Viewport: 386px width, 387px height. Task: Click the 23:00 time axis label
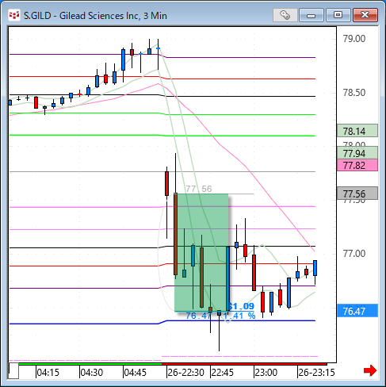tap(266, 373)
